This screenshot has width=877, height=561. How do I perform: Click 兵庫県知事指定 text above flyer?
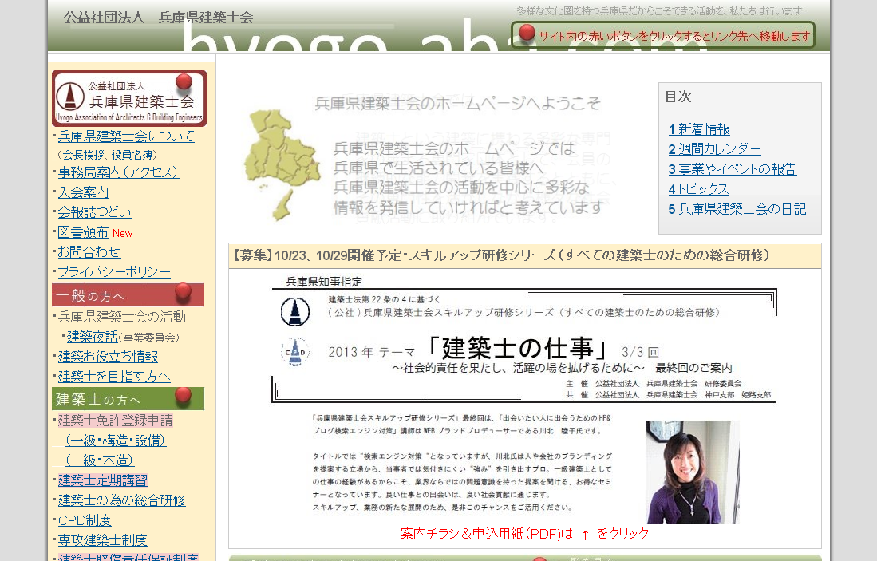click(x=325, y=282)
